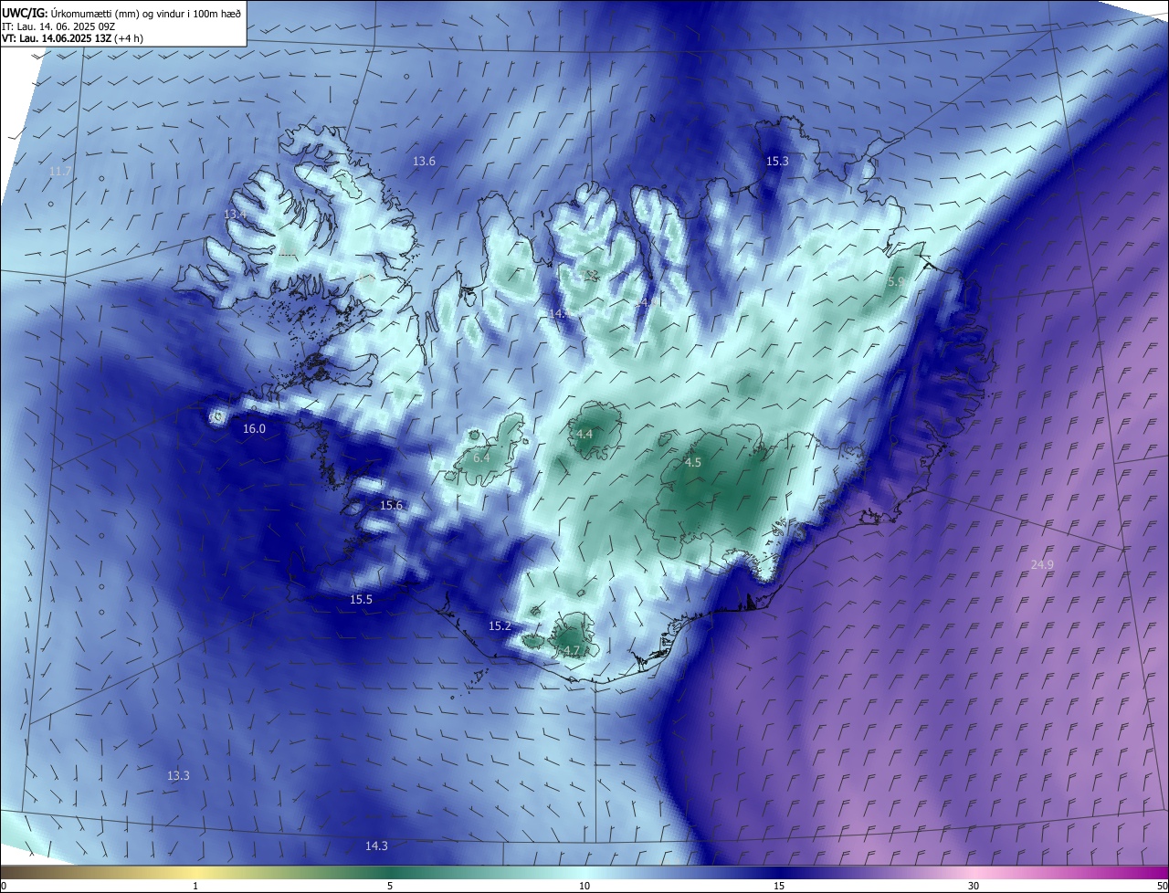Viewport: 1169px width, 893px height.
Task: Click the 15.2 value label near south coast
Action: 500,626
